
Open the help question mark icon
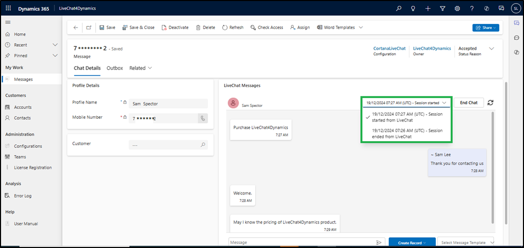tap(472, 8)
